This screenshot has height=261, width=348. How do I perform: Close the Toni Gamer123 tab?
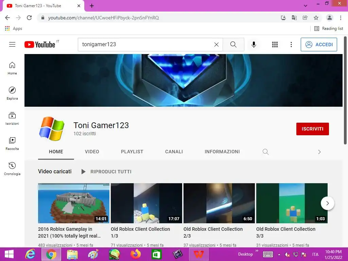click(79, 6)
